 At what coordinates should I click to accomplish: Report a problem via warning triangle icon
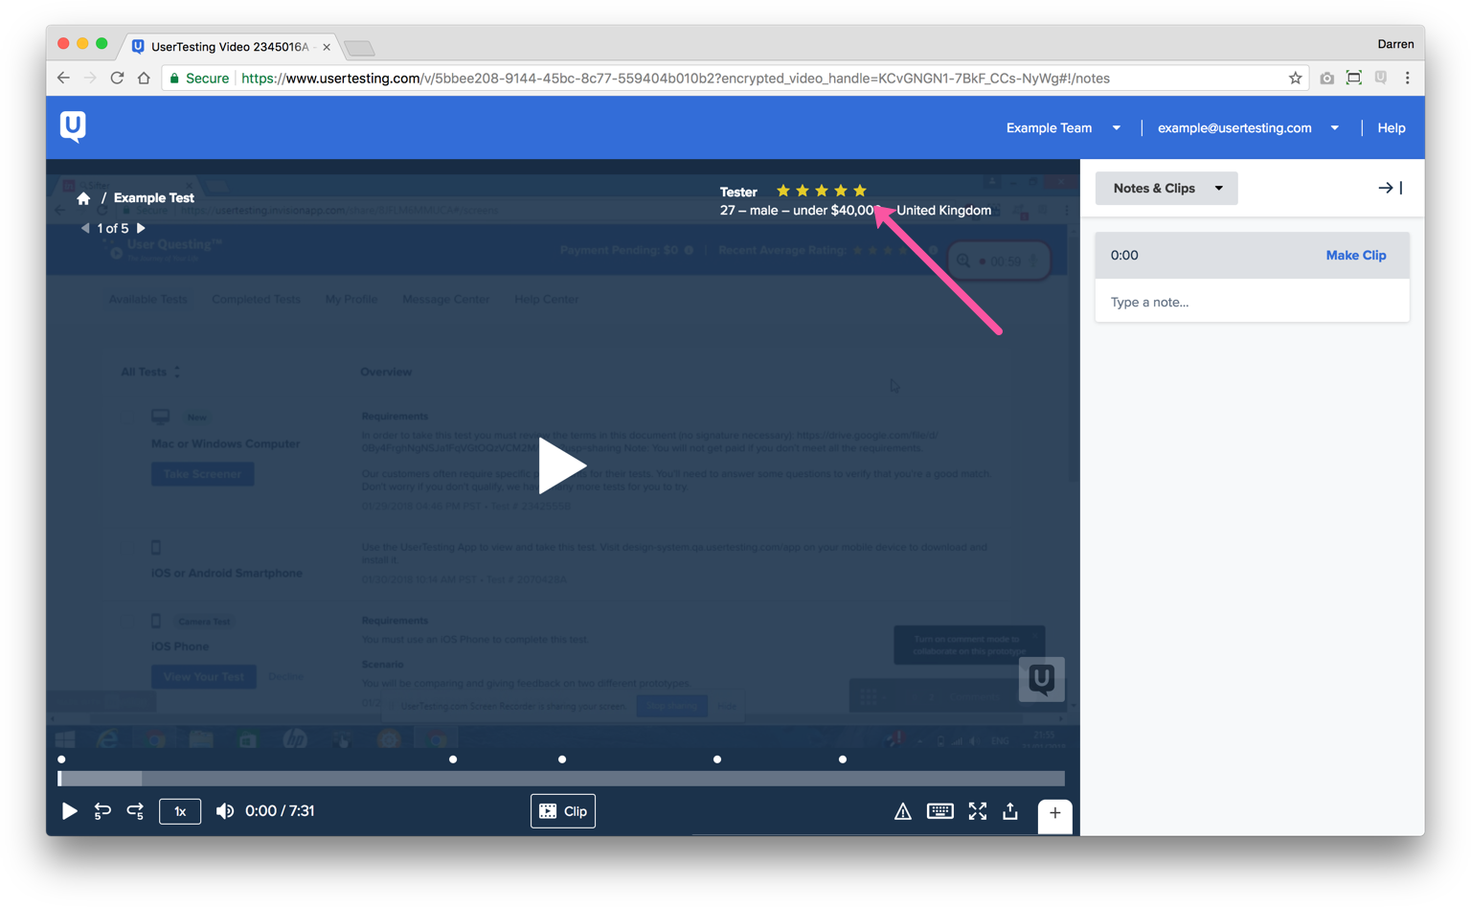pyautogui.click(x=902, y=812)
